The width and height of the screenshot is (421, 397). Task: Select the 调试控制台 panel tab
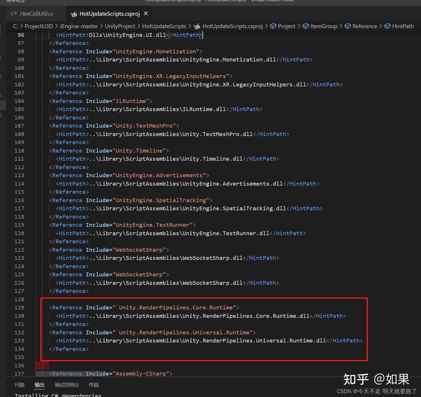pyautogui.click(x=67, y=385)
